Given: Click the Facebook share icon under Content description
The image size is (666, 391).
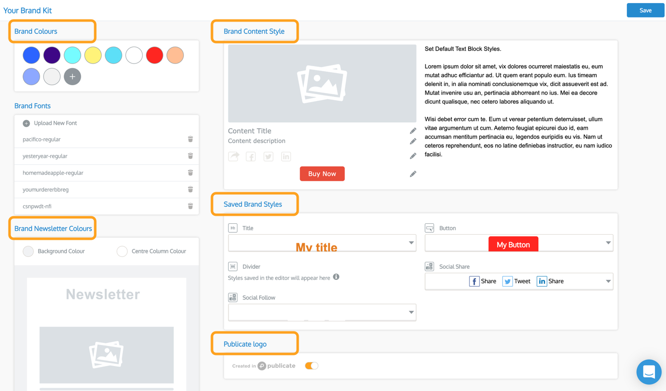Looking at the screenshot, I should [251, 156].
